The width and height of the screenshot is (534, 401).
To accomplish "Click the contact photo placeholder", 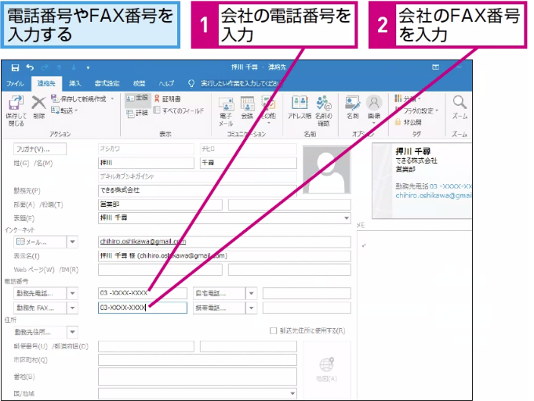I will pos(327,170).
